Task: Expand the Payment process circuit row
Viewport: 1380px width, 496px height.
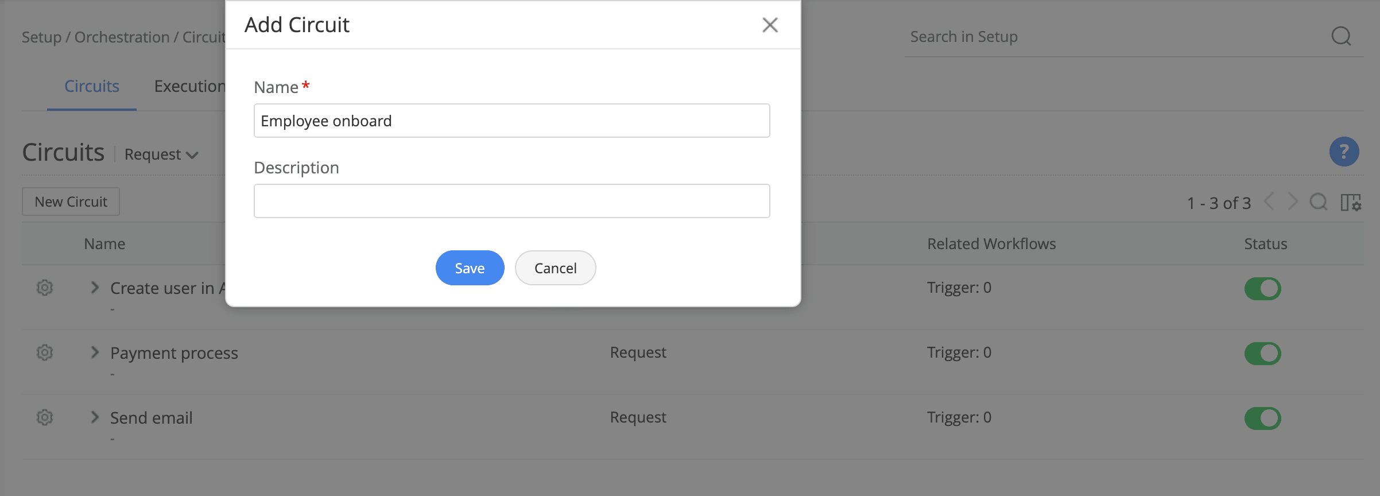Action: pos(95,352)
